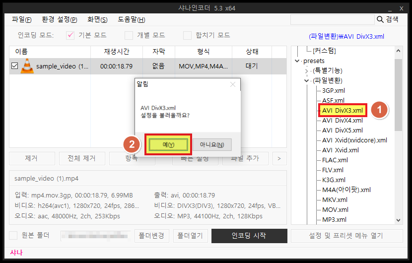Screen dimensions: 412x263
Task: Open 설정 및 프리셋 메뉴 열기
Action: click(x=346, y=236)
